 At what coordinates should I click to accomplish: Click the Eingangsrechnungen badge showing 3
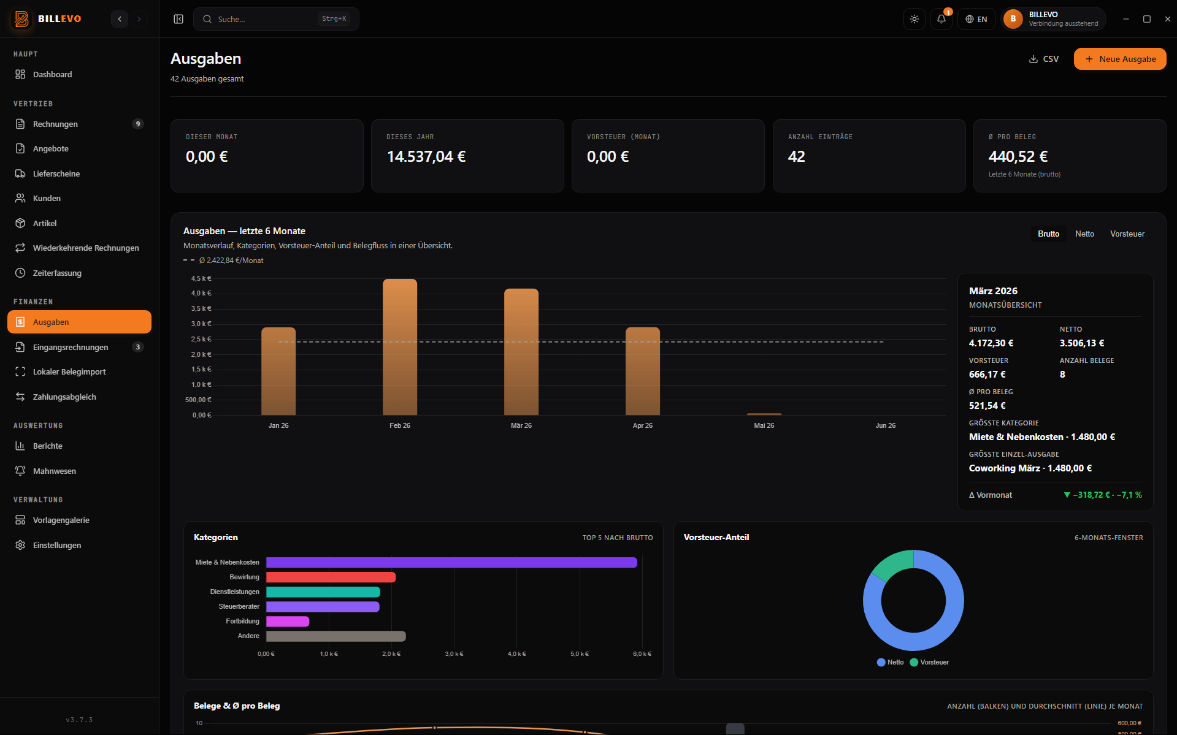tap(138, 347)
